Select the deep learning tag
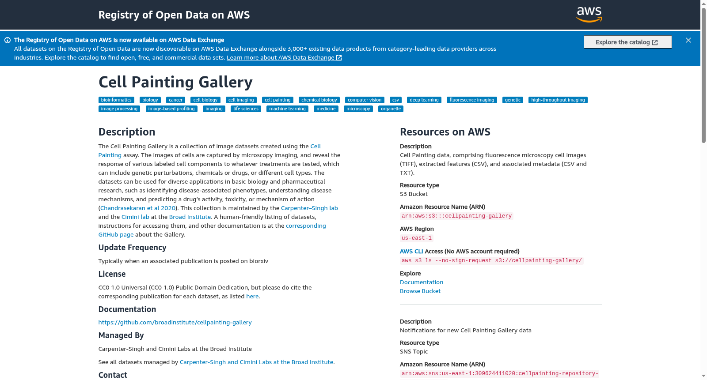Viewport: 707px width, 380px height. click(424, 100)
